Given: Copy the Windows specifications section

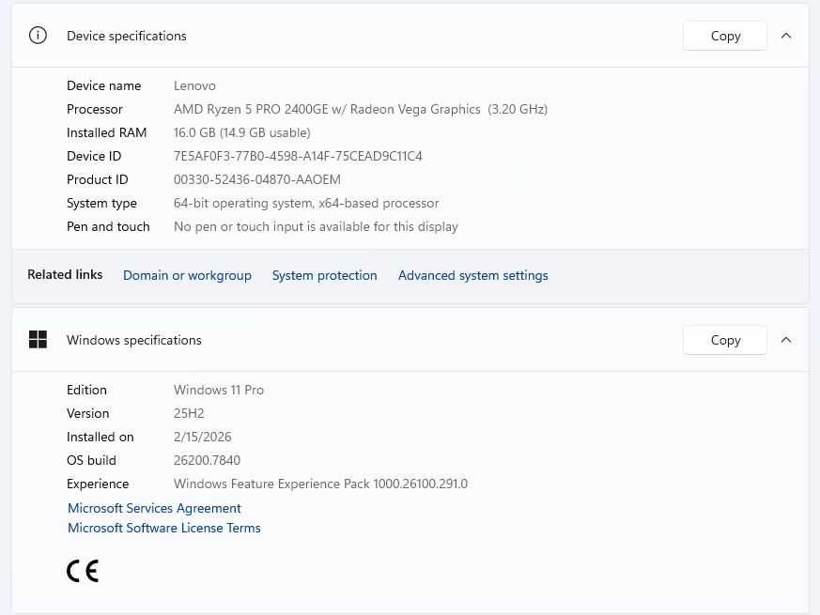Looking at the screenshot, I should 725,340.
